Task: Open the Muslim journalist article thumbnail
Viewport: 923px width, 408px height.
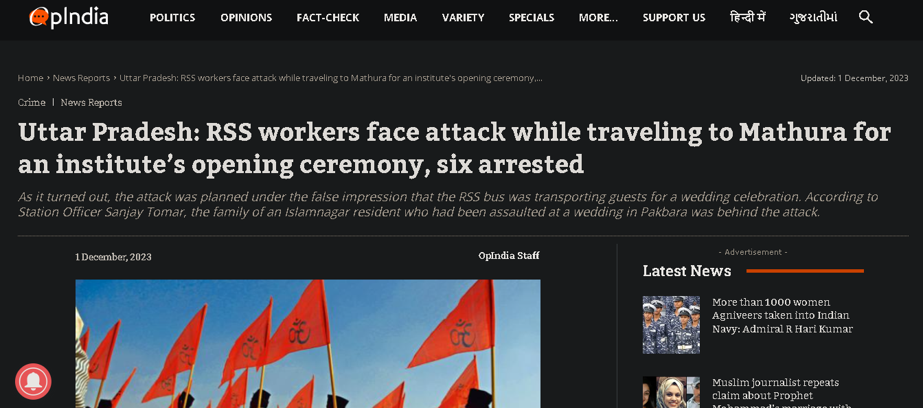Action: click(x=671, y=392)
